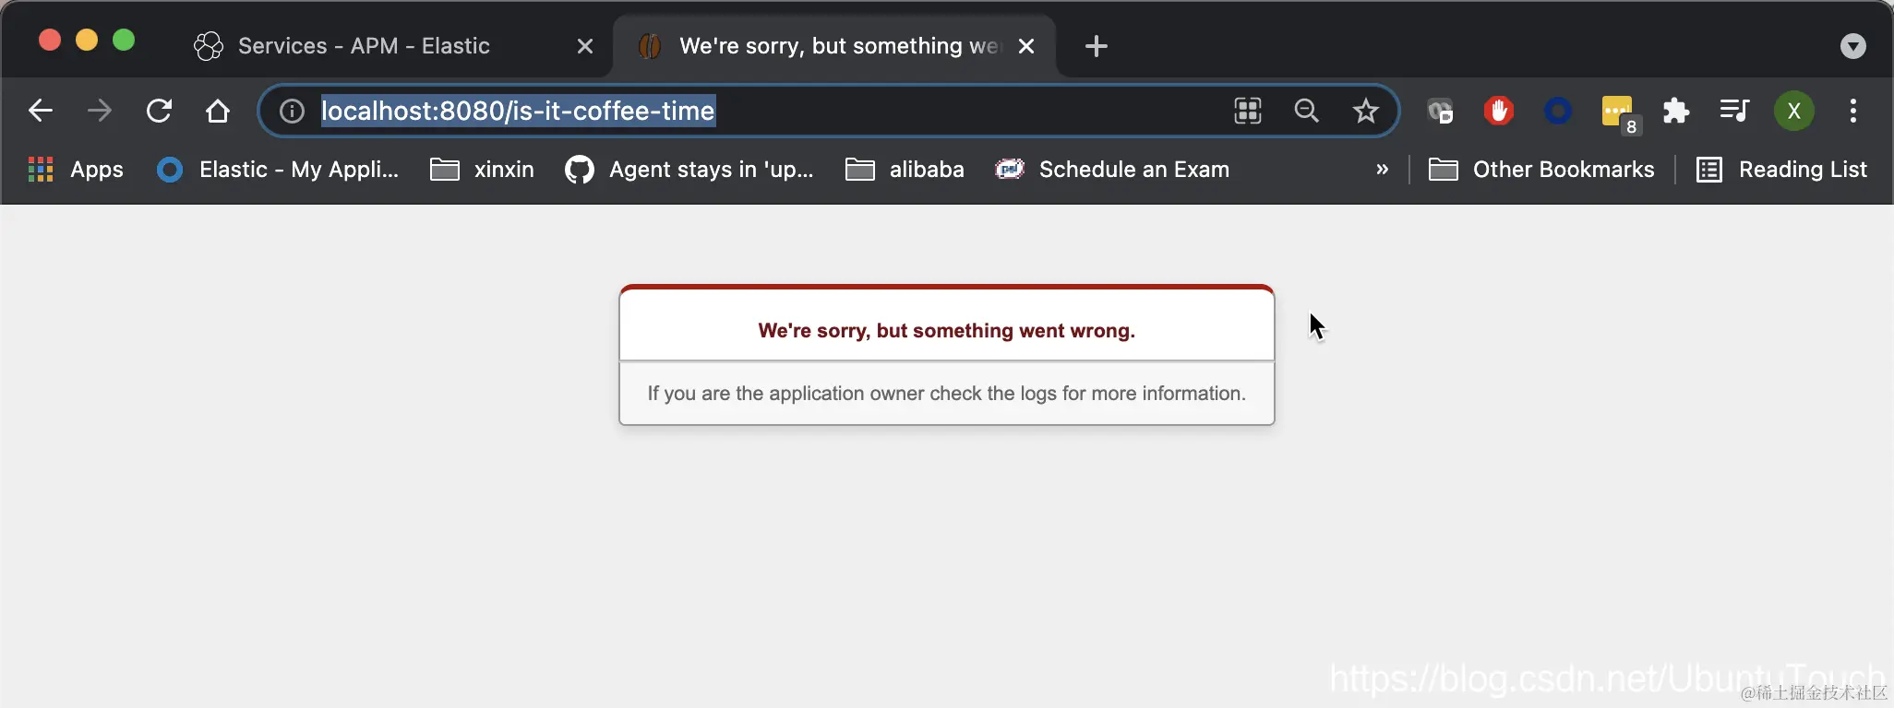Go back using the back arrow
The width and height of the screenshot is (1894, 708).
point(41,111)
